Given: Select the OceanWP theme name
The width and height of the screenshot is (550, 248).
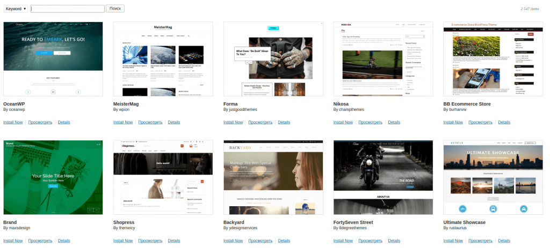Looking at the screenshot, I should 14,104.
